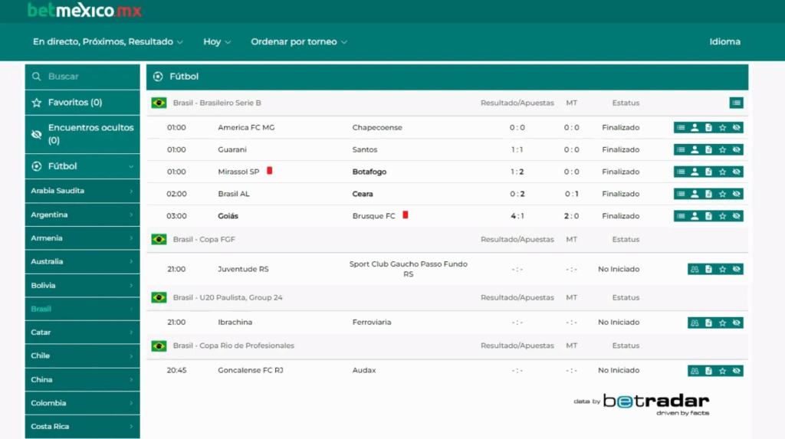Click person icon in Brasil AL vs Ceara row
The height and width of the screenshot is (439, 785).
(x=695, y=195)
